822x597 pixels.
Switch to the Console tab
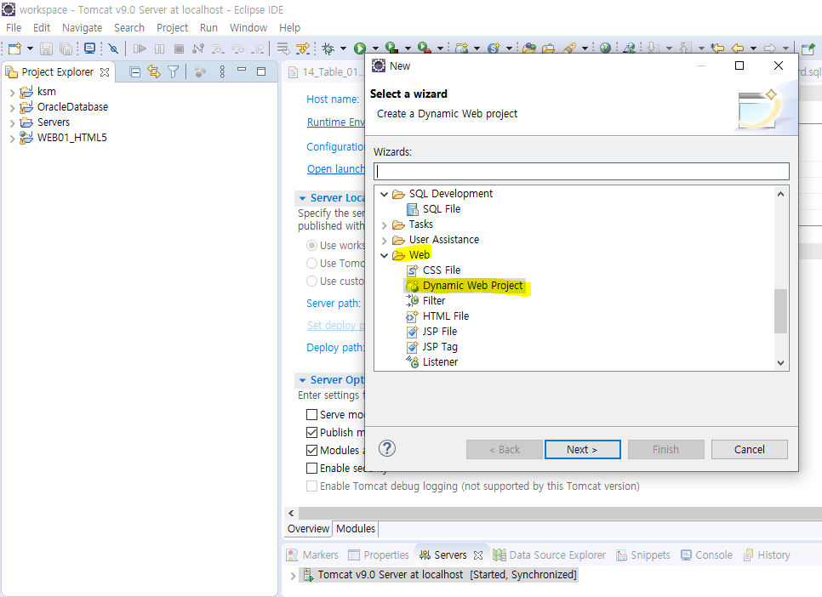(706, 554)
